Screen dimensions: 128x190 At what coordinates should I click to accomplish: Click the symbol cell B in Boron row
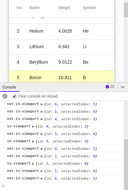[84, 78]
